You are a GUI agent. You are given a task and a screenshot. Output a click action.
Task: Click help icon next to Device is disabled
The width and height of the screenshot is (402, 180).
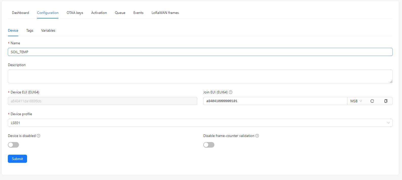(x=38, y=136)
